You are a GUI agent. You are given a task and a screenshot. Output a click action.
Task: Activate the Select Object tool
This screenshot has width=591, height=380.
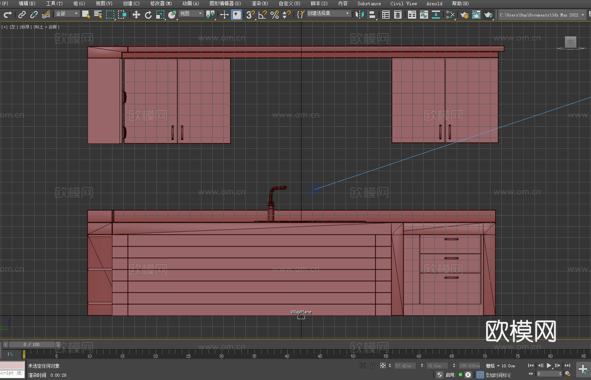click(86, 15)
